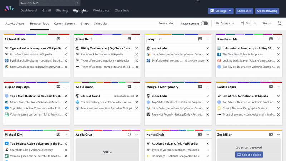Open the Workspace menu item
286x161 pixels.
pos(101,11)
